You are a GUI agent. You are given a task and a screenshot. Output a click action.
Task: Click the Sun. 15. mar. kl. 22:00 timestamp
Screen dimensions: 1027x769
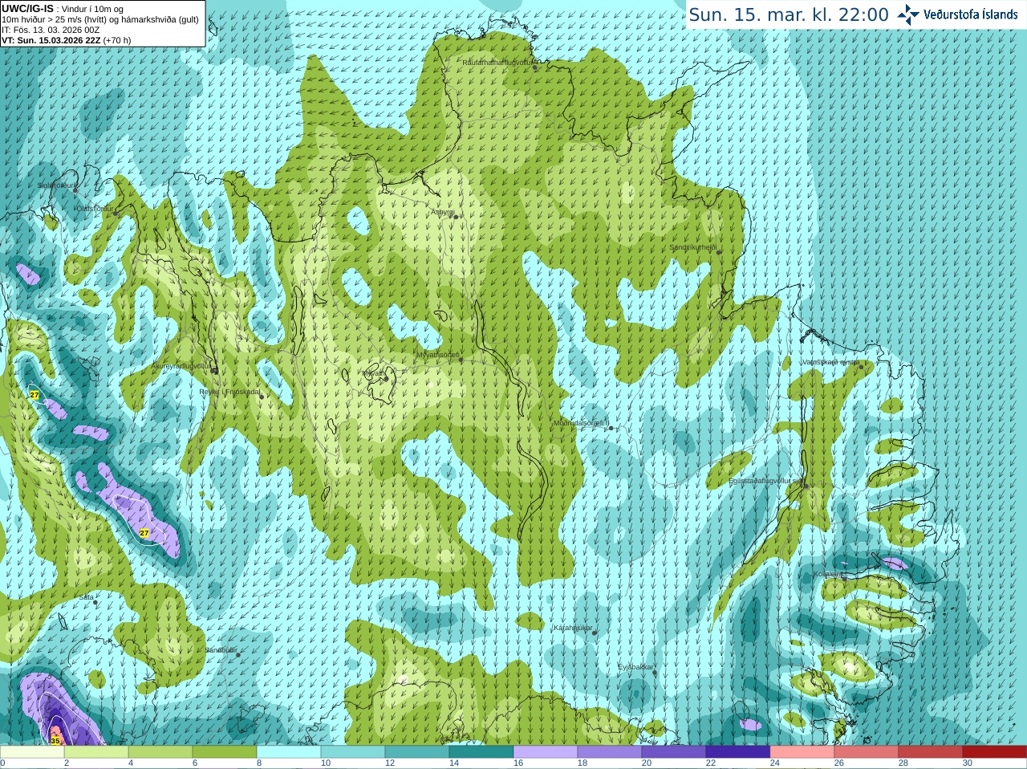(789, 14)
